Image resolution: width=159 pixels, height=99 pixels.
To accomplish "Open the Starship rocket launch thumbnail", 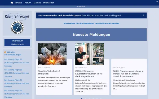I will point(52,54).
